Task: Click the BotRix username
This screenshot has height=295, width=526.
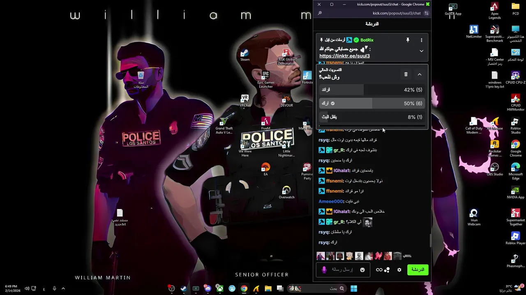Action: pyautogui.click(x=367, y=40)
